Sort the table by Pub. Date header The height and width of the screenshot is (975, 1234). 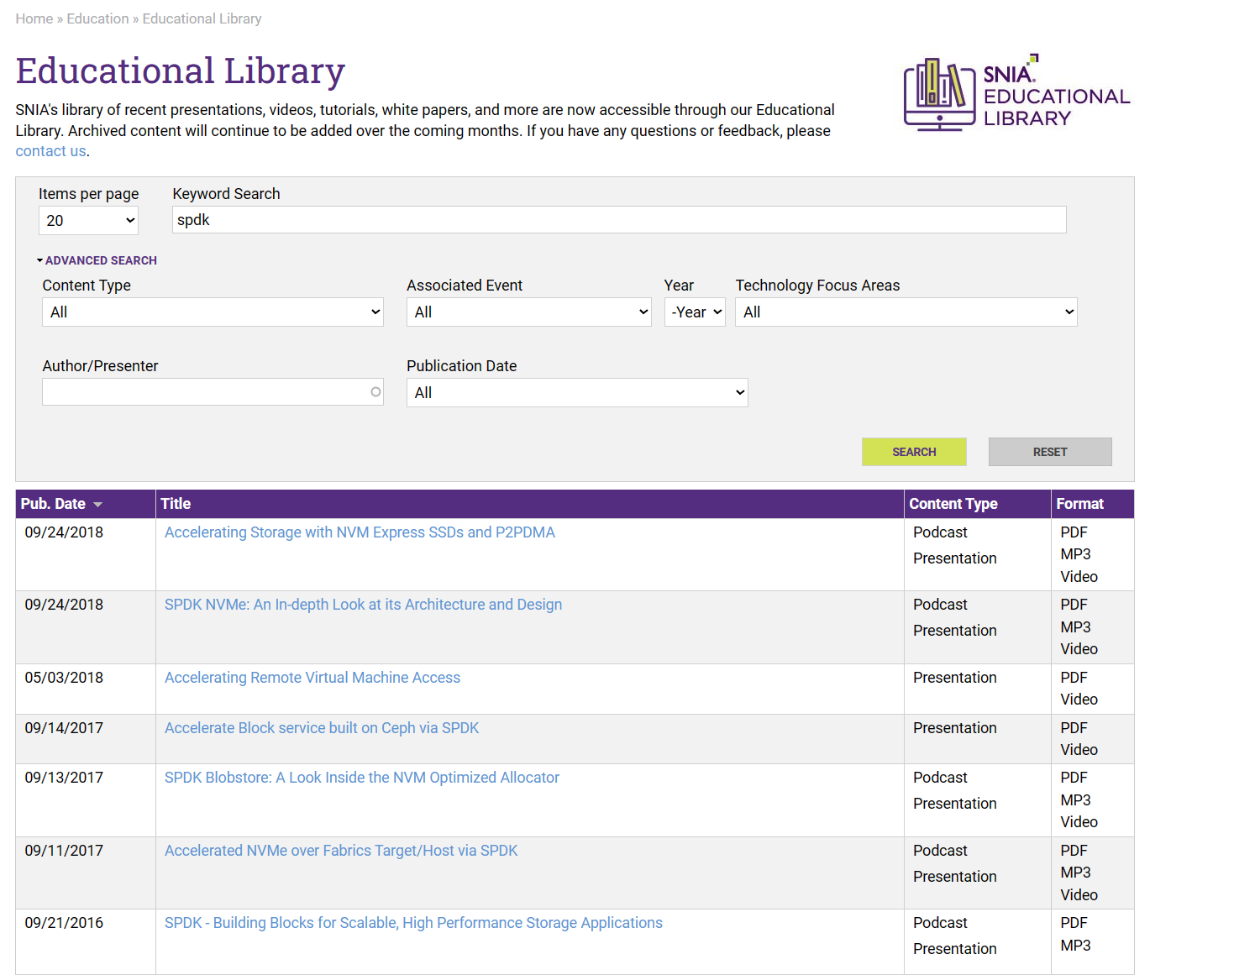[x=53, y=504]
